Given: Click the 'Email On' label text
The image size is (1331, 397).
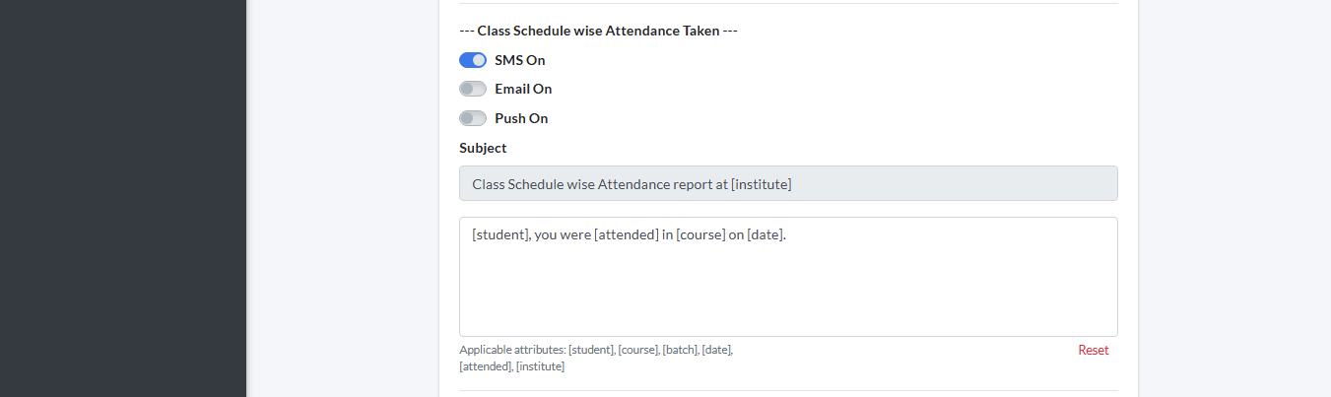Looking at the screenshot, I should click(x=523, y=89).
